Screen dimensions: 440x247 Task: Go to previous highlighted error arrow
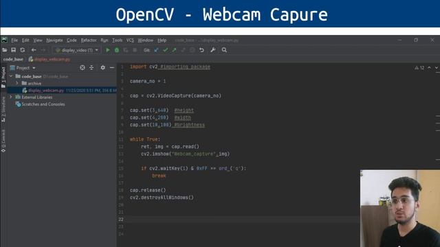click(x=429, y=68)
